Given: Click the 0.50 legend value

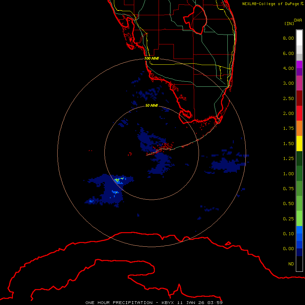Looking at the screenshot, I should click(288, 204).
